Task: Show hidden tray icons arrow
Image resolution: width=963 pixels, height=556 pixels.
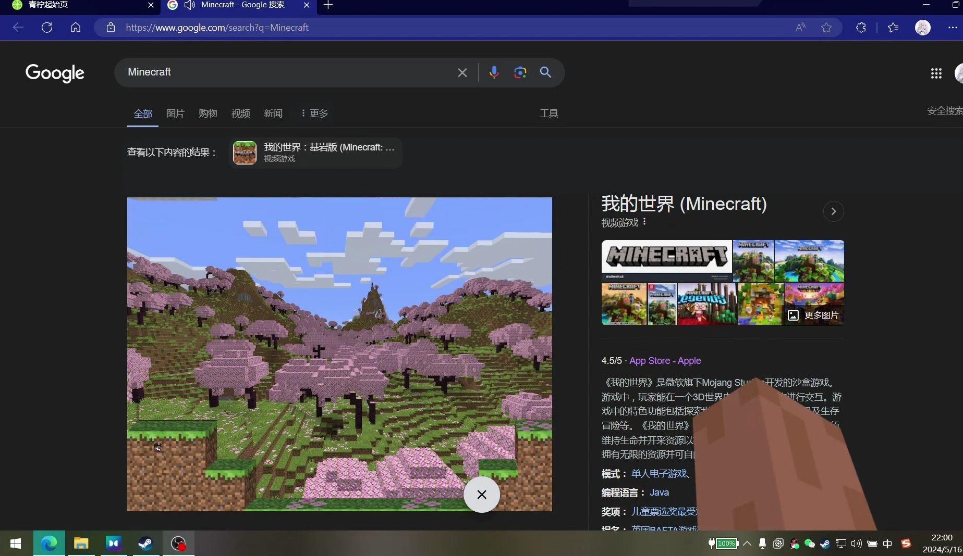Action: pyautogui.click(x=747, y=544)
